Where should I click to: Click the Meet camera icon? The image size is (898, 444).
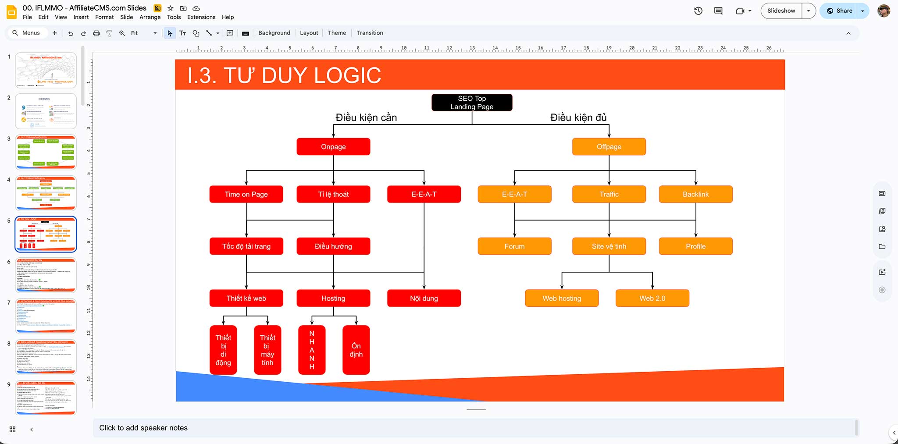coord(740,11)
